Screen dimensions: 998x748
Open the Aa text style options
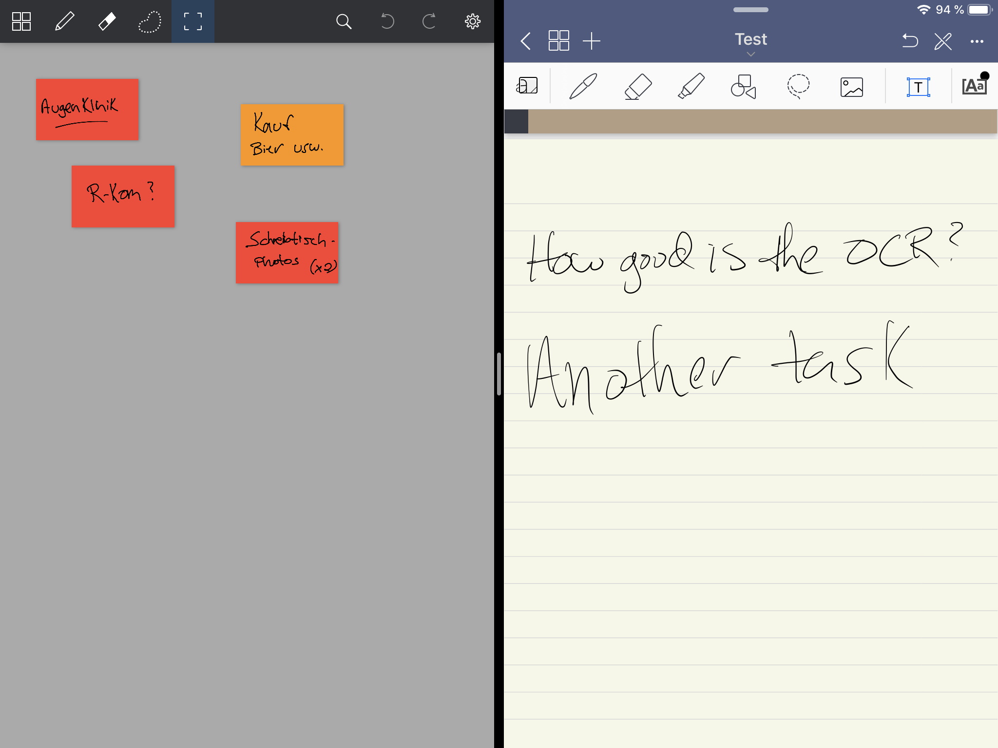975,86
